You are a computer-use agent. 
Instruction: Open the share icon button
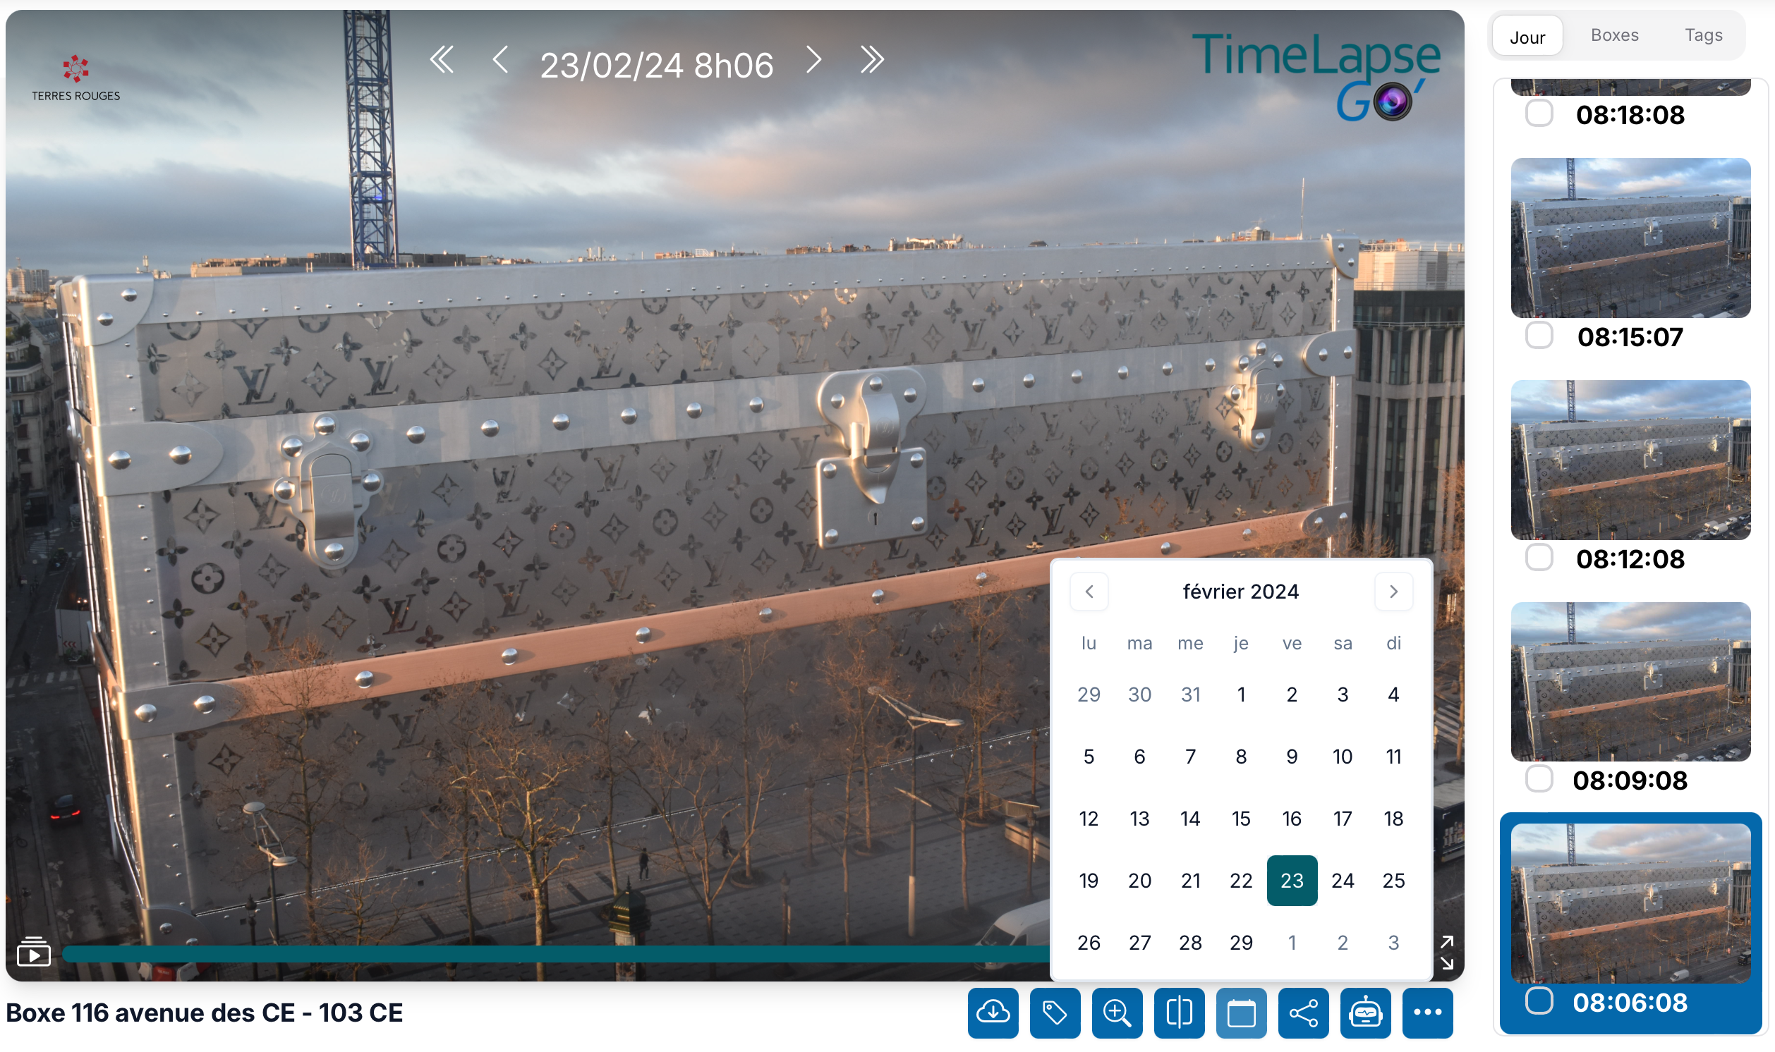(1304, 1013)
